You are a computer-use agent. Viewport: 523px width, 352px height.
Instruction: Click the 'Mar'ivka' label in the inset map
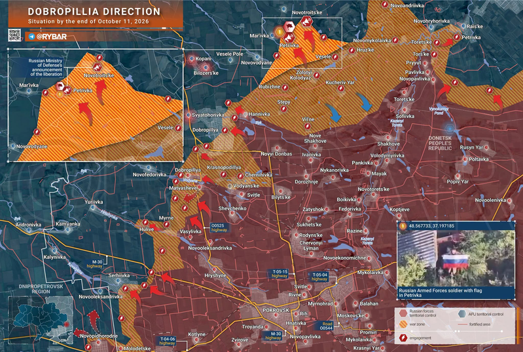click(x=29, y=85)
